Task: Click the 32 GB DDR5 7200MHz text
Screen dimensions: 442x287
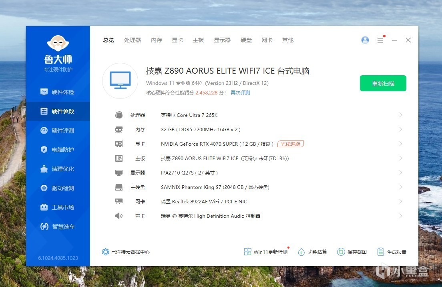Action: pos(201,129)
